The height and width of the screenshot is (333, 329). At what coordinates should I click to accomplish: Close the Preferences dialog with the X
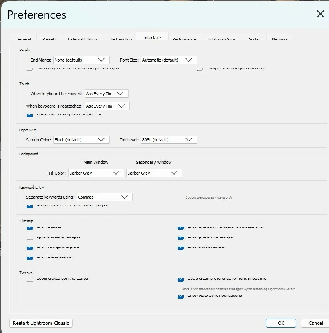(320, 14)
